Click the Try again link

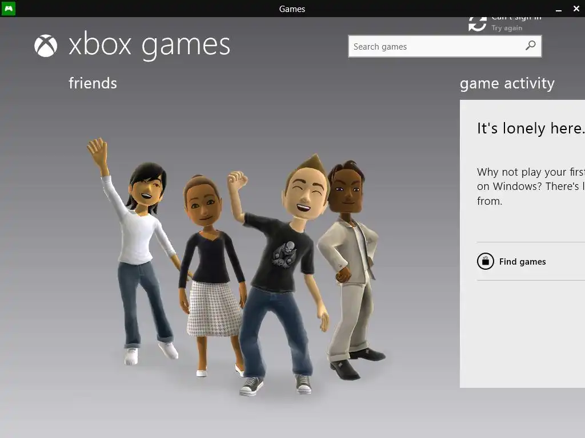(x=507, y=28)
